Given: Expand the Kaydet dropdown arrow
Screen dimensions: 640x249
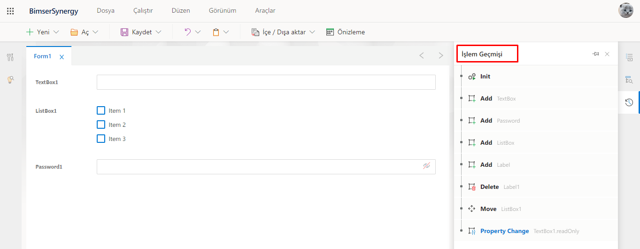Looking at the screenshot, I should [158, 32].
